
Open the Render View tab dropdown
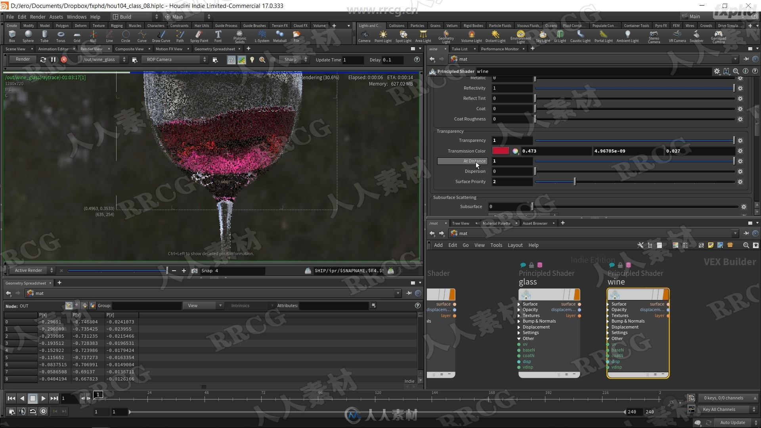[92, 49]
